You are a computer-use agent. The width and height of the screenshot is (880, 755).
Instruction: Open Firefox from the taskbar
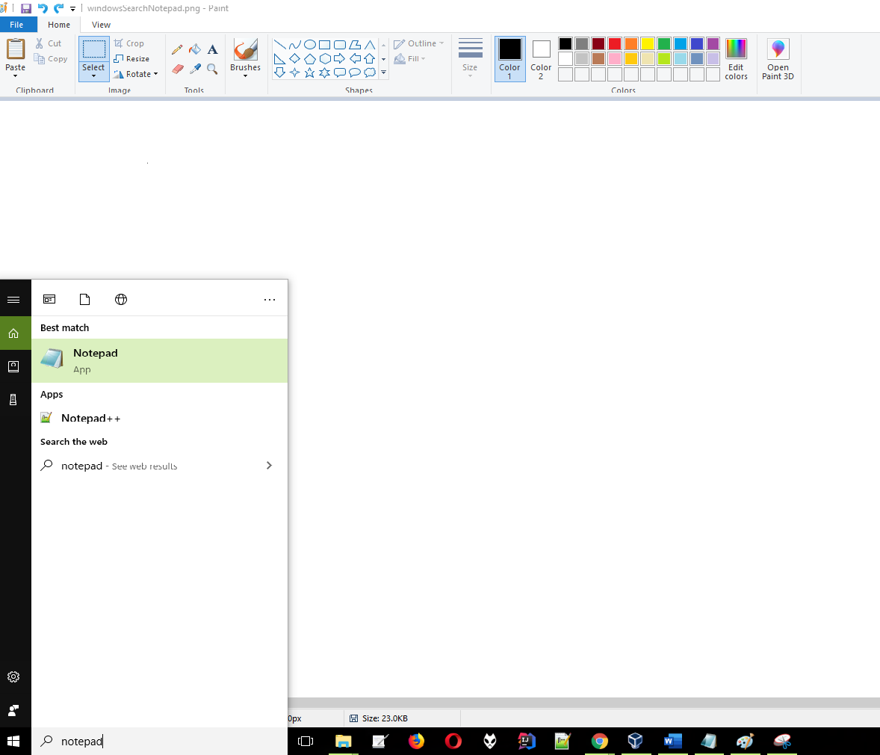point(416,741)
